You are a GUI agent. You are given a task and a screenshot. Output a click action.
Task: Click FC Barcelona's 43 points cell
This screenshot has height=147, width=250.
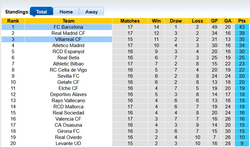pos(242,27)
